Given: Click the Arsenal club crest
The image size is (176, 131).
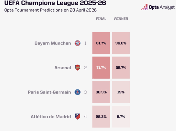Looking at the screenshot, I should point(77,68).
